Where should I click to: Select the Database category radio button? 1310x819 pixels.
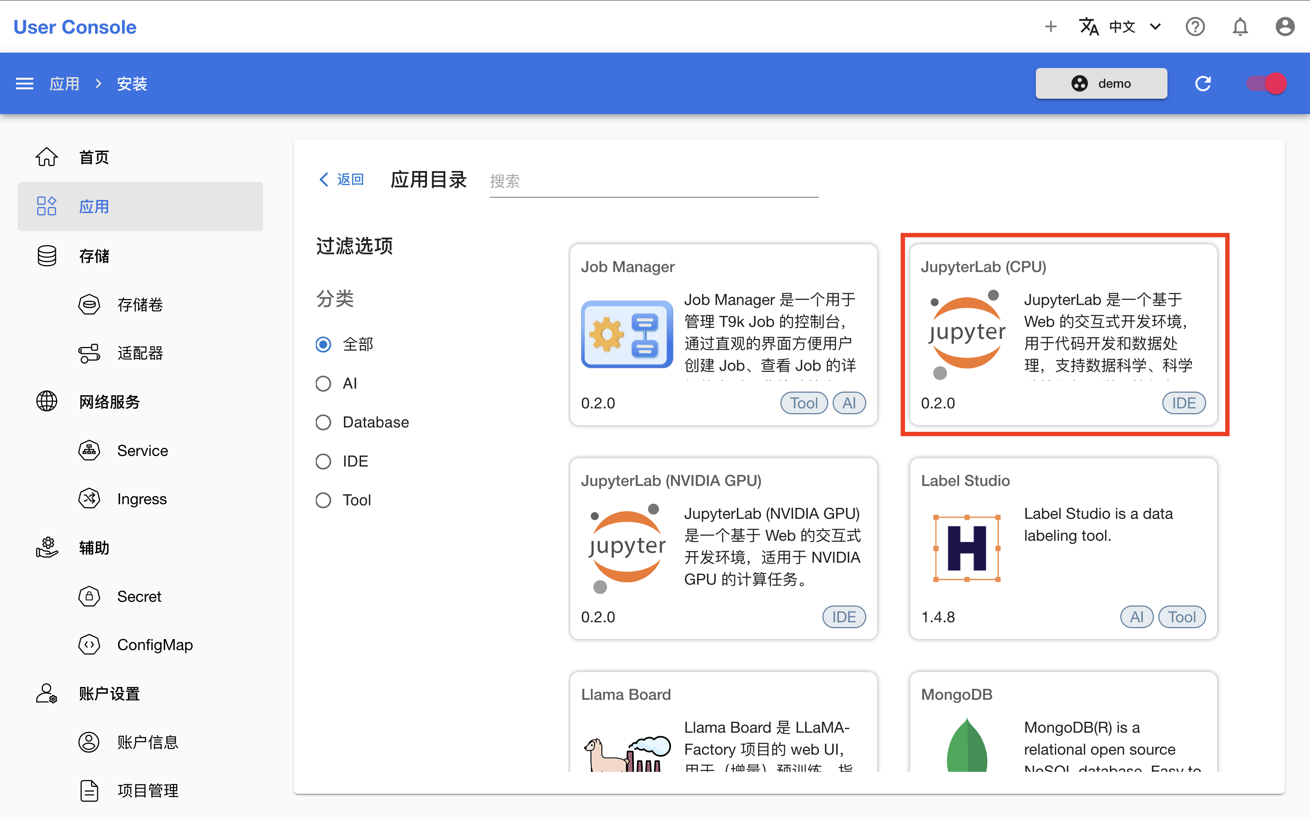[323, 423]
